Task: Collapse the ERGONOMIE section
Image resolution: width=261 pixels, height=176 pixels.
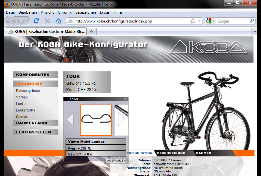Action: 36,84
